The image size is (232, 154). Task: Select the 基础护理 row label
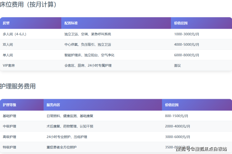tap(9, 116)
